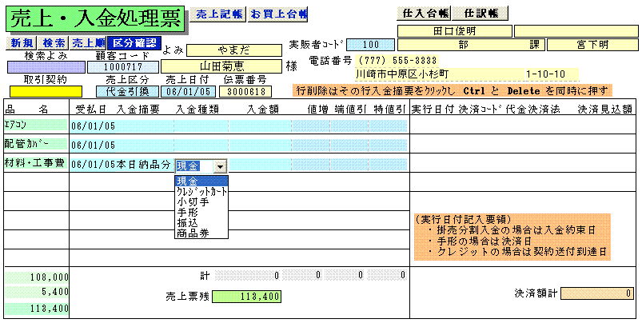This screenshot has height=323, width=642.
Task: Click the 売上日付 field 06/01/05
Action: 189,91
